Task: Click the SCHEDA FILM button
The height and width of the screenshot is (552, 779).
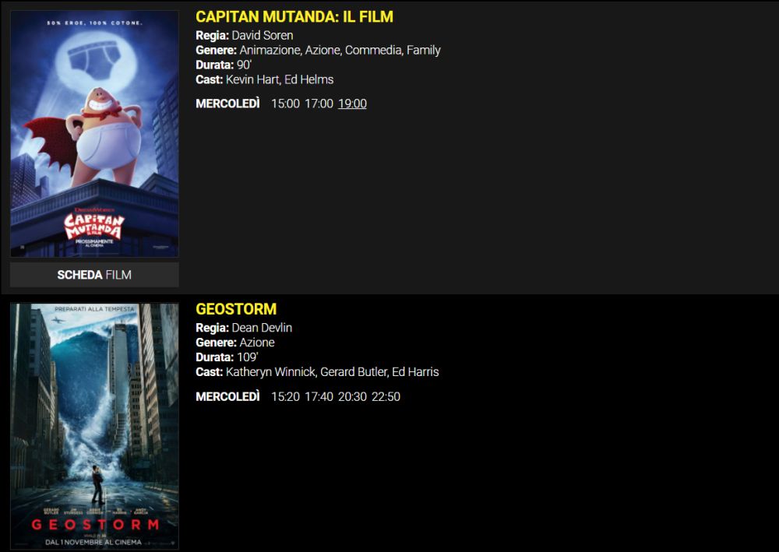Action: [x=94, y=275]
